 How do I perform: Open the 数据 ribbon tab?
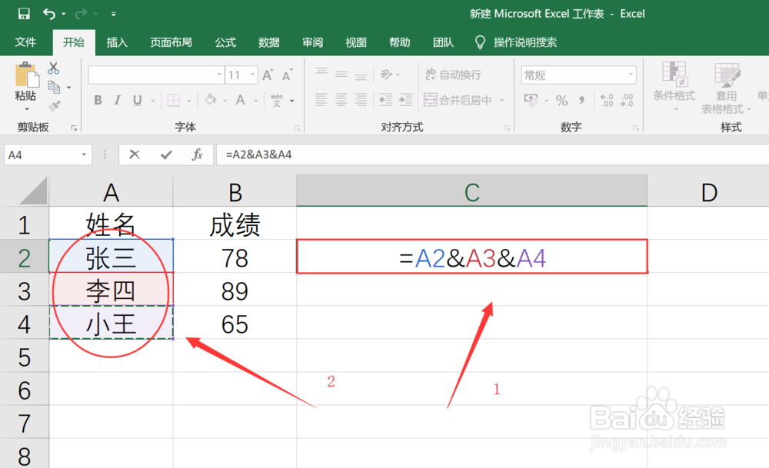tap(269, 42)
